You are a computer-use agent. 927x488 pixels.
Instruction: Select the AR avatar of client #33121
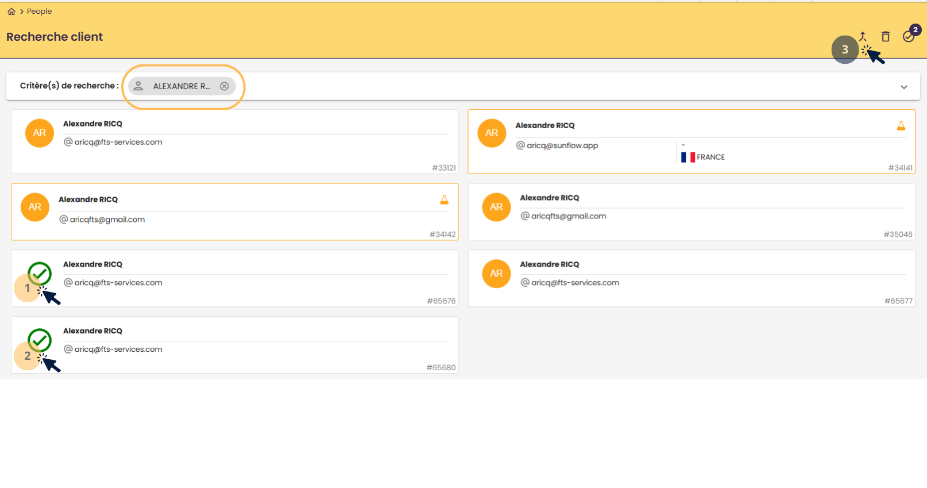tap(40, 133)
